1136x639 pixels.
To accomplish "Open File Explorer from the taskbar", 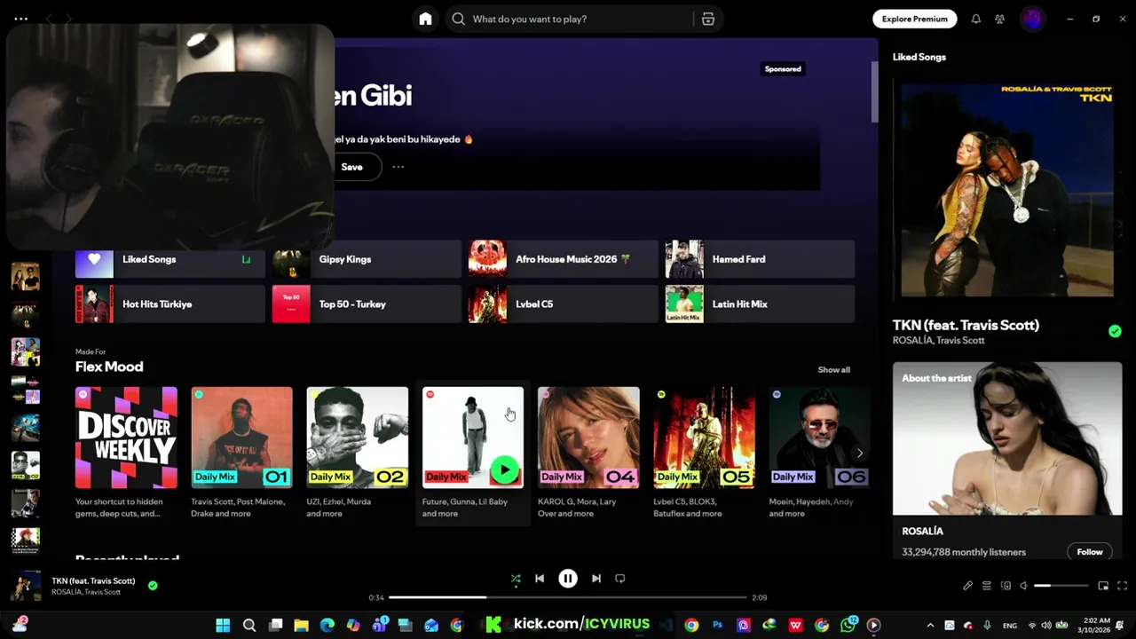I will tap(301, 625).
